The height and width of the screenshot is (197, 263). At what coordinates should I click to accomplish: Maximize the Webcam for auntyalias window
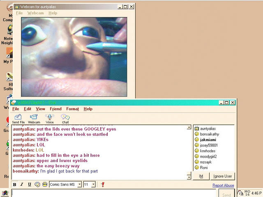(125, 7)
